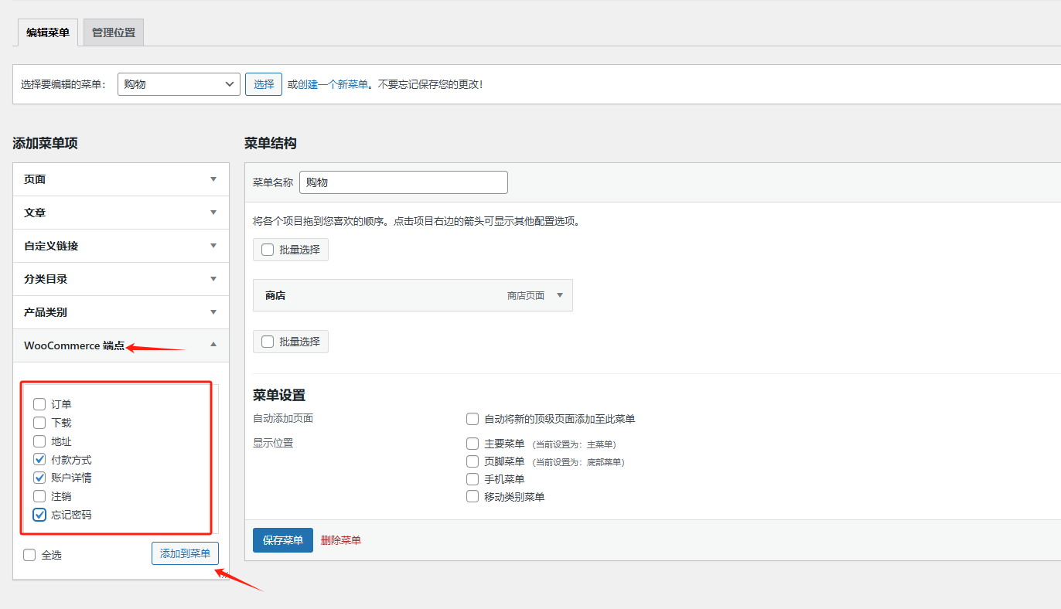Click inside the 菜单名称 input field
This screenshot has width=1061, height=609.
click(x=403, y=182)
